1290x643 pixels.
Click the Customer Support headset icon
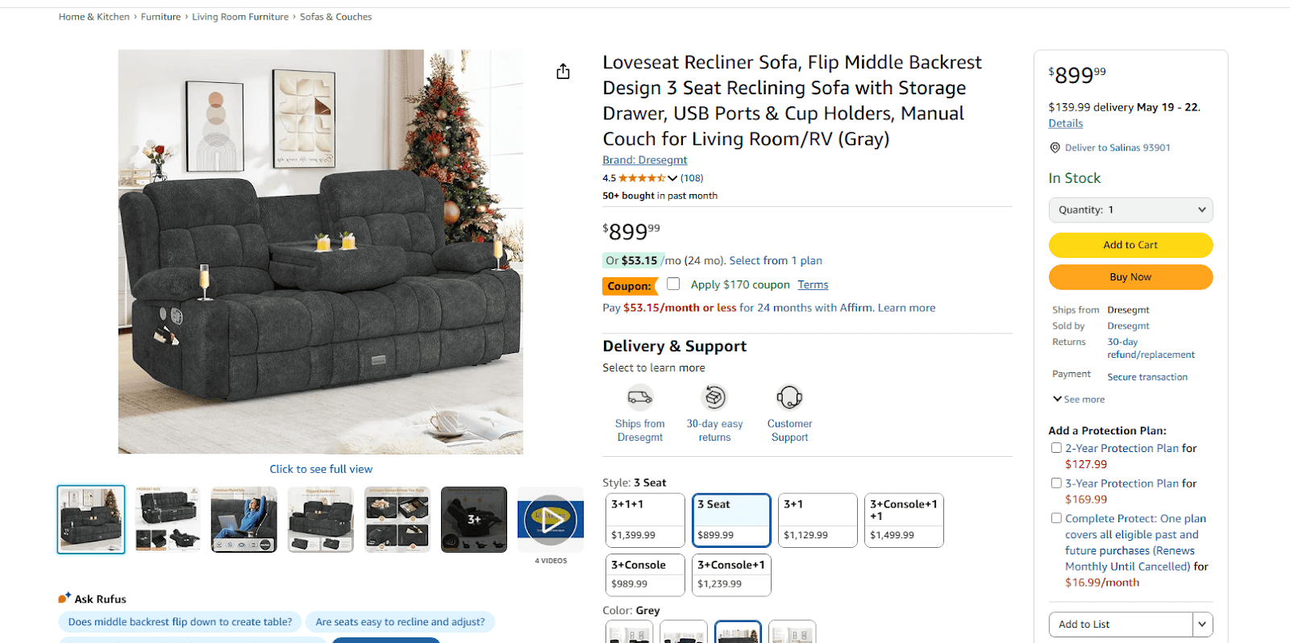pos(789,397)
